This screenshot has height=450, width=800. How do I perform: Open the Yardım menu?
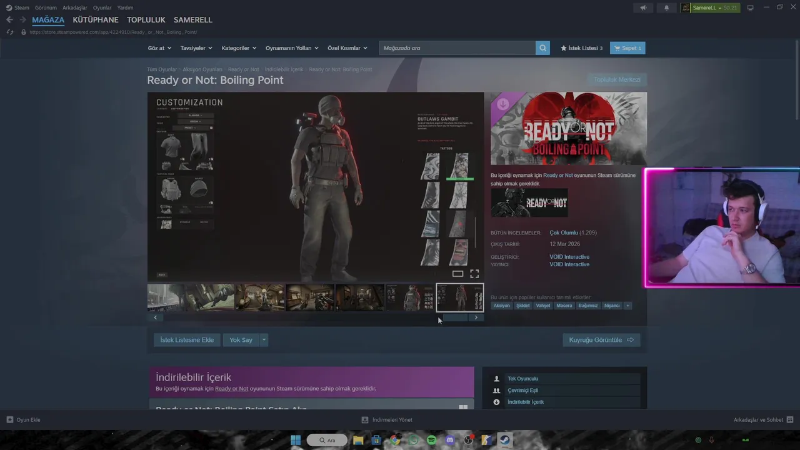pyautogui.click(x=125, y=8)
